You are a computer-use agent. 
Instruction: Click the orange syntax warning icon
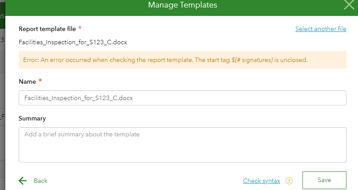pos(289,181)
